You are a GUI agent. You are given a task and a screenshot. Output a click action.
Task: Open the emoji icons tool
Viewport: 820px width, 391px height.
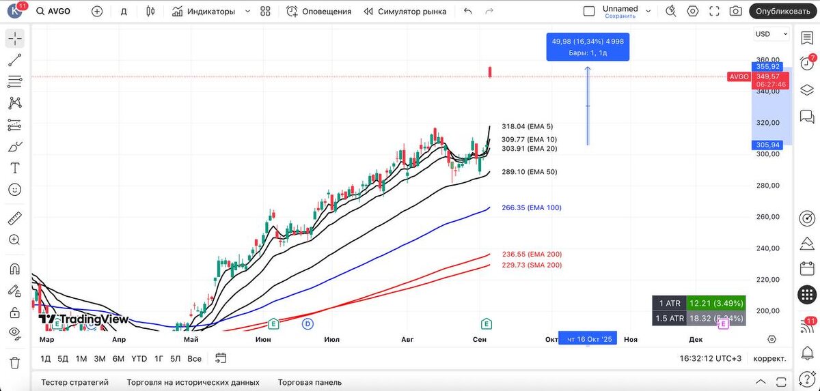click(x=15, y=189)
